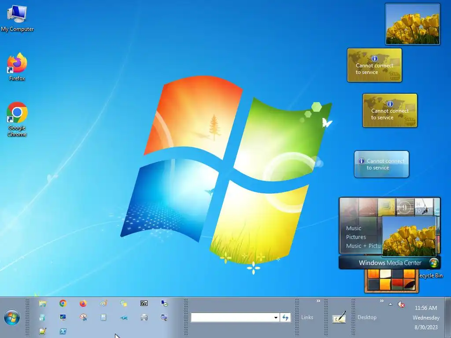Open the Google Chrome desktop shortcut

tap(17, 119)
